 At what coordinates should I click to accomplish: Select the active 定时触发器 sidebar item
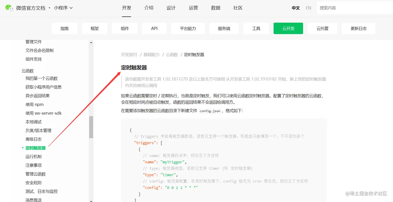(x=36, y=148)
